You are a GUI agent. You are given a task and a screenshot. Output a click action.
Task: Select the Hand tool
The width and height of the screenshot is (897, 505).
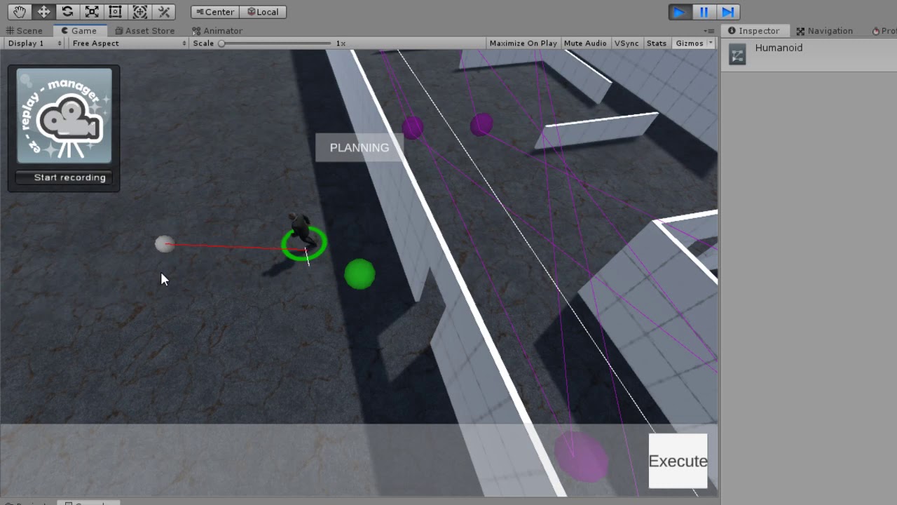[20, 12]
